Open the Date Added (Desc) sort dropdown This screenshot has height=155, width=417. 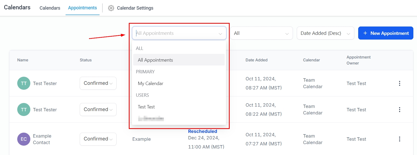325,33
